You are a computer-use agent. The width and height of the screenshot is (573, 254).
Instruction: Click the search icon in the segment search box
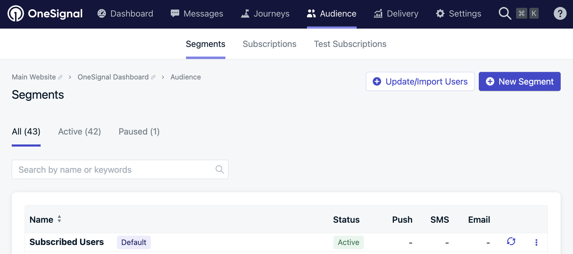[x=220, y=169]
